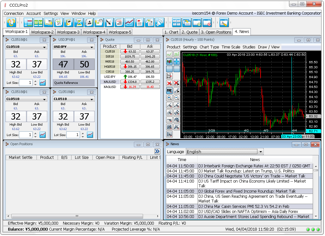Viewport: 325px width, 236px height.
Task: Click the close-all-windows red X toolbar icon
Action: pos(207,22)
